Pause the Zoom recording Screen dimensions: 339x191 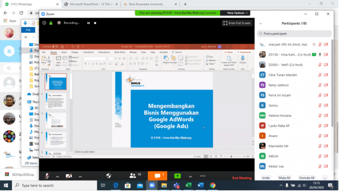click(88, 23)
